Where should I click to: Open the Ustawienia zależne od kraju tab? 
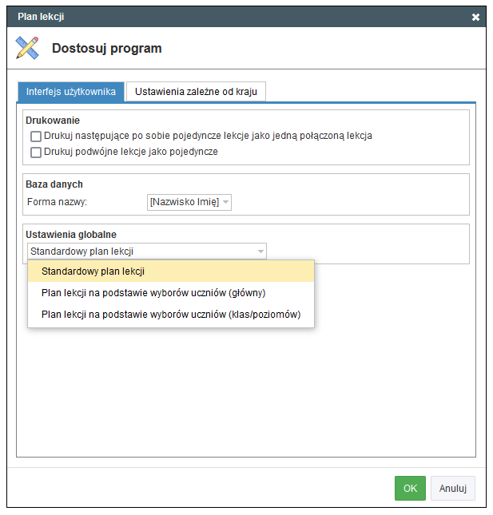(196, 92)
